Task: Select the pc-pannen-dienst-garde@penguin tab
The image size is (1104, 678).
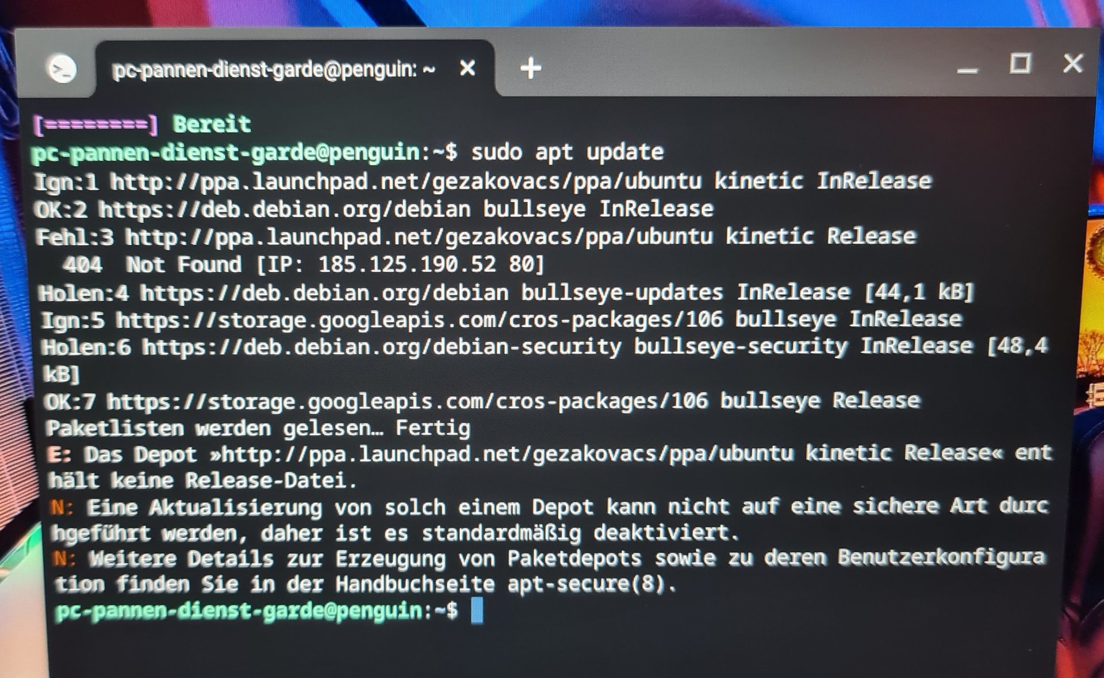Action: (274, 70)
